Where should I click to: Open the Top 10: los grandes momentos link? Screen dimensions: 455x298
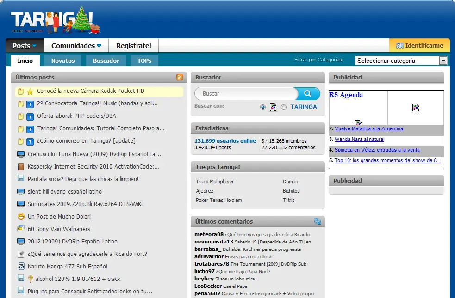click(x=388, y=160)
